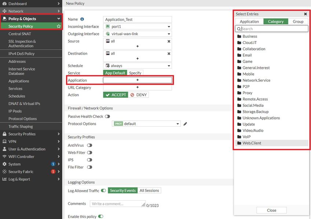Select Security Events logging button
Screen dimensions: 311x219
(123, 190)
